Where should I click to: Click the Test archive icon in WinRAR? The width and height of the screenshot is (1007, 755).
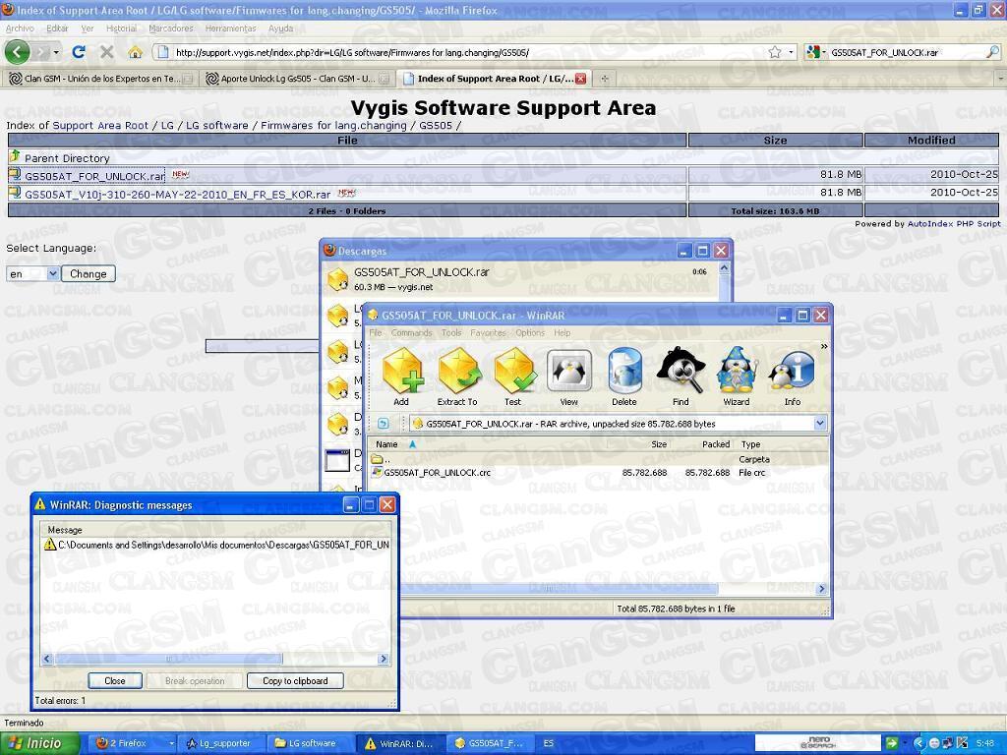pos(513,377)
